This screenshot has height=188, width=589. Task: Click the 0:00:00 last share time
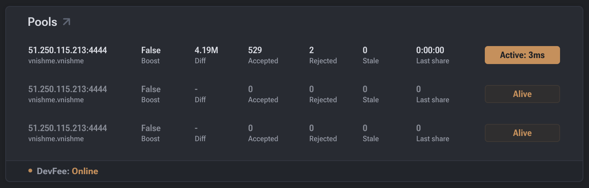tap(430, 50)
